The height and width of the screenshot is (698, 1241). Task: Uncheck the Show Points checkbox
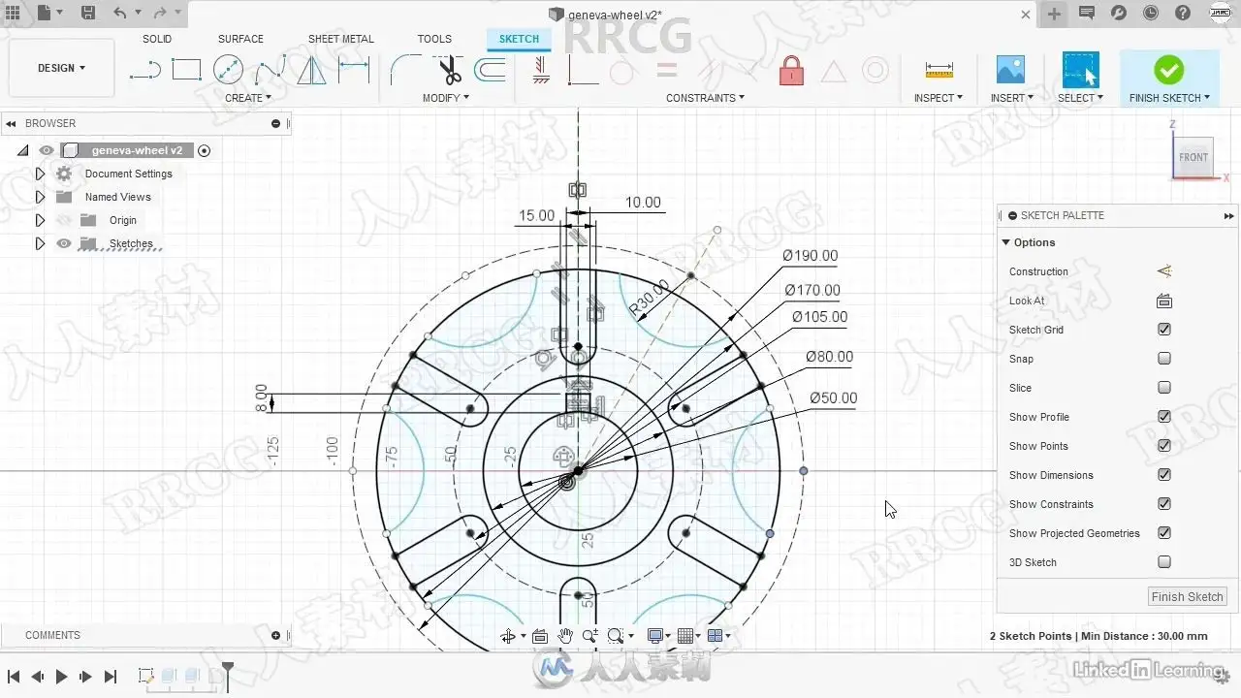pos(1164,446)
